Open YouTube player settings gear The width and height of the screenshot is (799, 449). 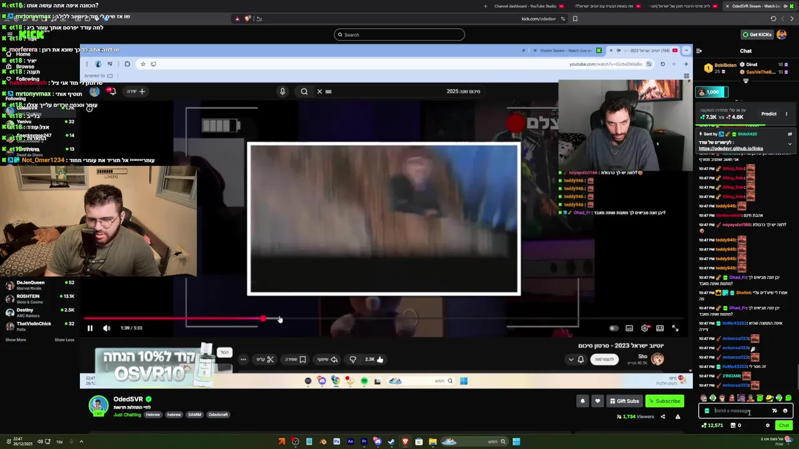645,328
